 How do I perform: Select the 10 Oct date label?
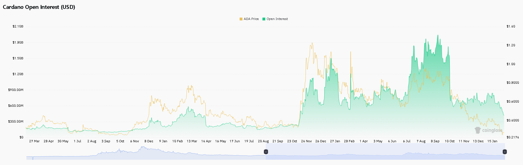point(450,141)
